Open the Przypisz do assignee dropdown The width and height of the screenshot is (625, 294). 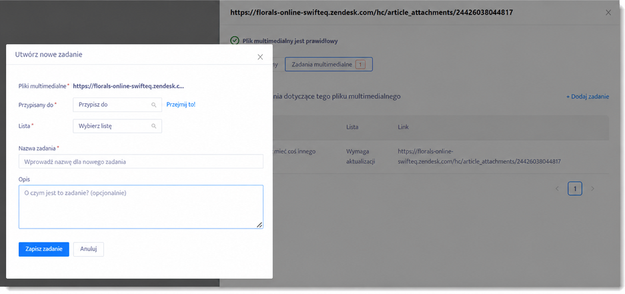point(117,105)
